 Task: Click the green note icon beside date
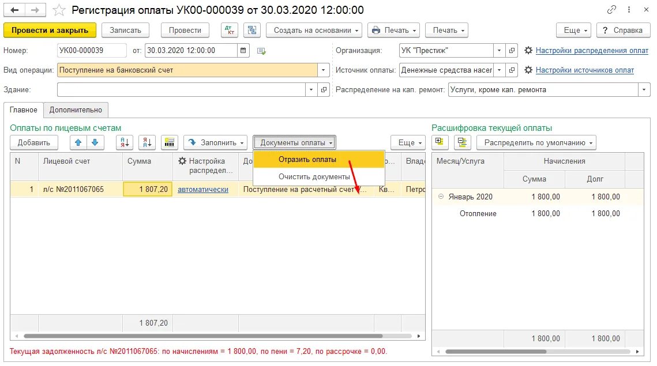click(261, 51)
